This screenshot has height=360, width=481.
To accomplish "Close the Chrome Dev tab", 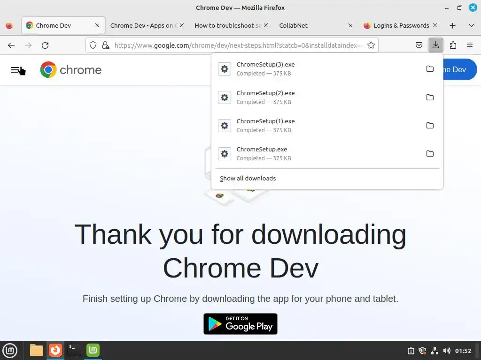I will pyautogui.click(x=97, y=25).
